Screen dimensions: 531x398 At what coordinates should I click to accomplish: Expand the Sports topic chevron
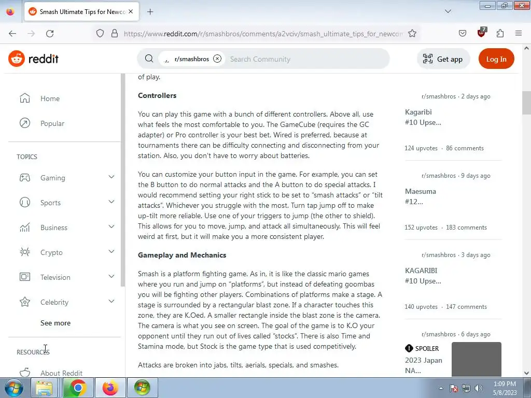pos(111,202)
